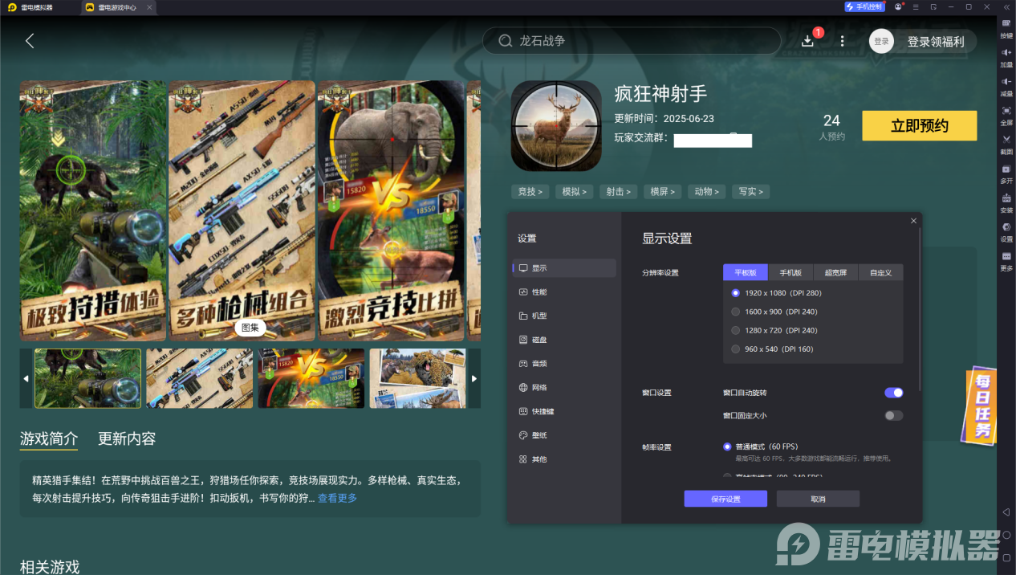Screen dimensions: 1016x575
Task: Click 取消 button in settings
Action: coord(818,499)
